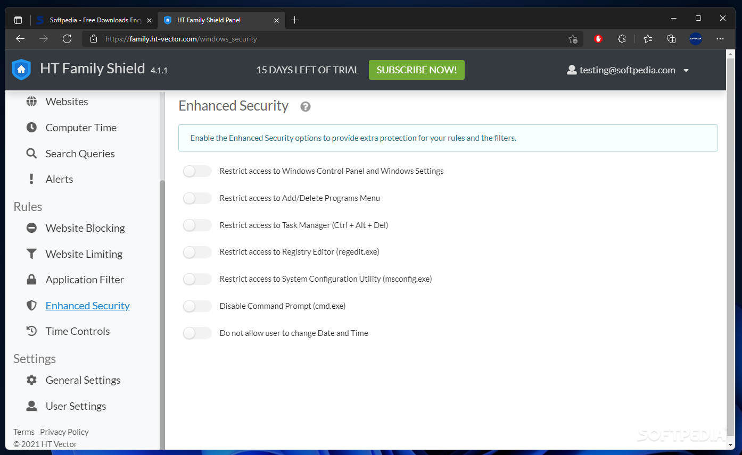Open the Terms link in footer
Screen dimensions: 742x455
pyautogui.click(x=24, y=432)
